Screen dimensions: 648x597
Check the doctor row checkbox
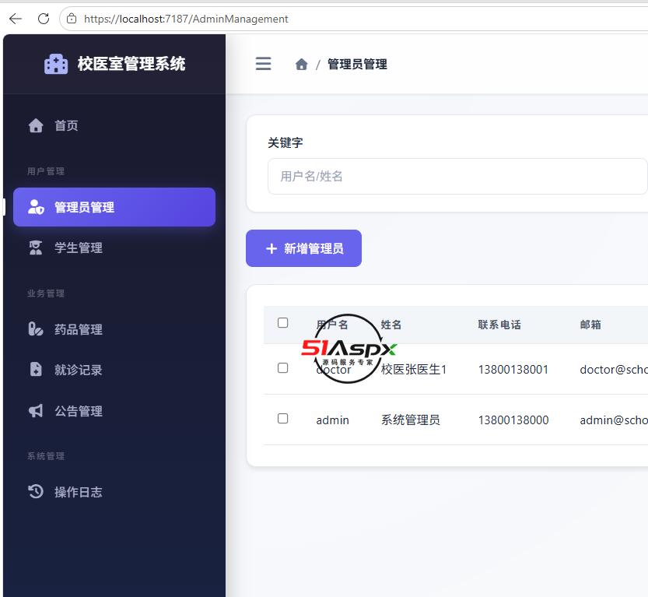(282, 368)
